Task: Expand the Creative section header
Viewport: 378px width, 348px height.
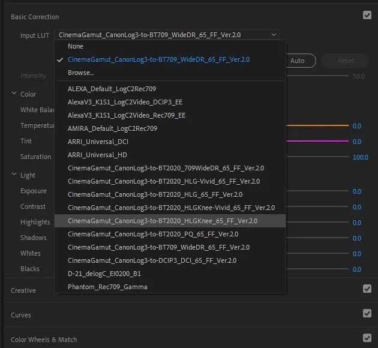Action: tap(23, 290)
